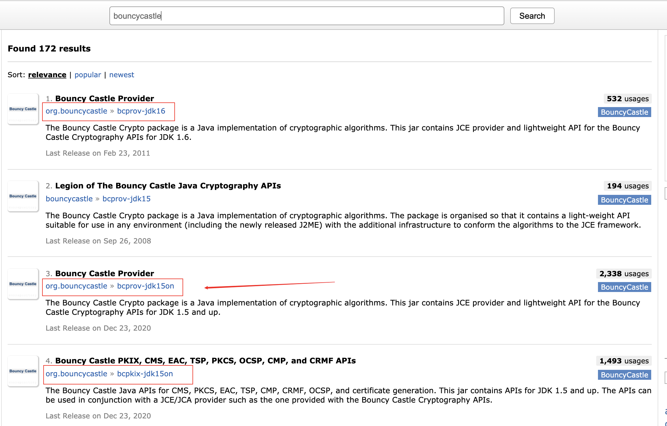667x426 pixels.
Task: Select the relevance sort option
Action: pos(47,75)
